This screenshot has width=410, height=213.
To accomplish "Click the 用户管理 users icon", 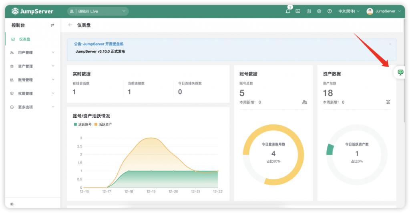I will click(12, 53).
